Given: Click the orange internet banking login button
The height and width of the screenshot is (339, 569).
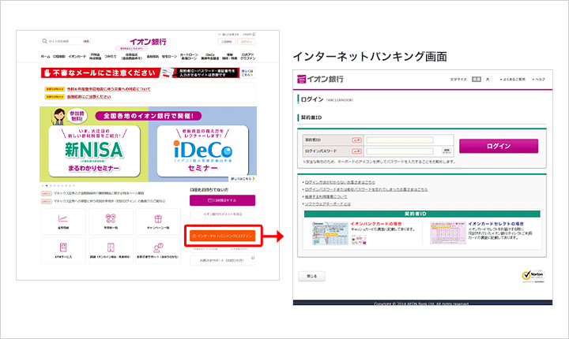Looking at the screenshot, I should 221,236.
